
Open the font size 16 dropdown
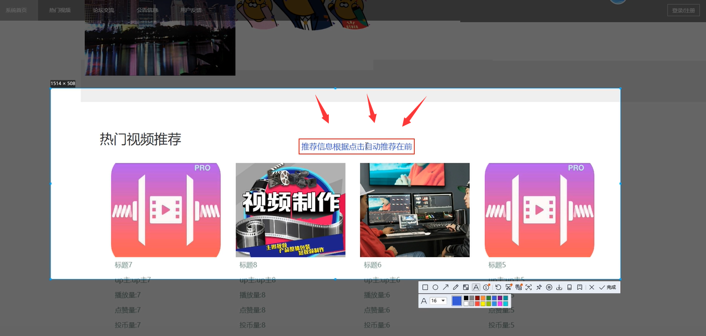(439, 301)
